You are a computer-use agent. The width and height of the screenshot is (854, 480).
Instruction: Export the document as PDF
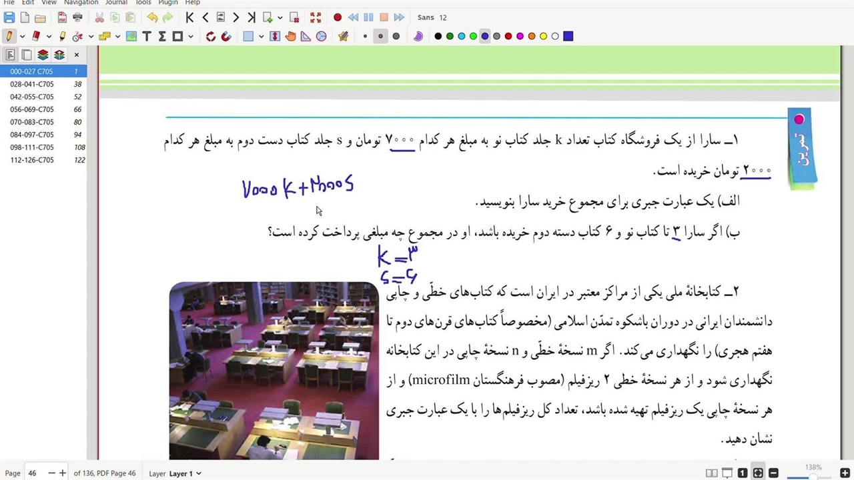62,17
